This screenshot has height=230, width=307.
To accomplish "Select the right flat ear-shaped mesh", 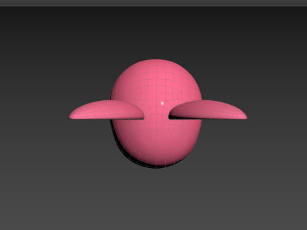I will [x=208, y=110].
